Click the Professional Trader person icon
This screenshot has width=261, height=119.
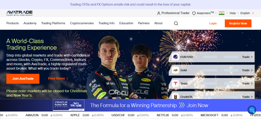(159, 13)
